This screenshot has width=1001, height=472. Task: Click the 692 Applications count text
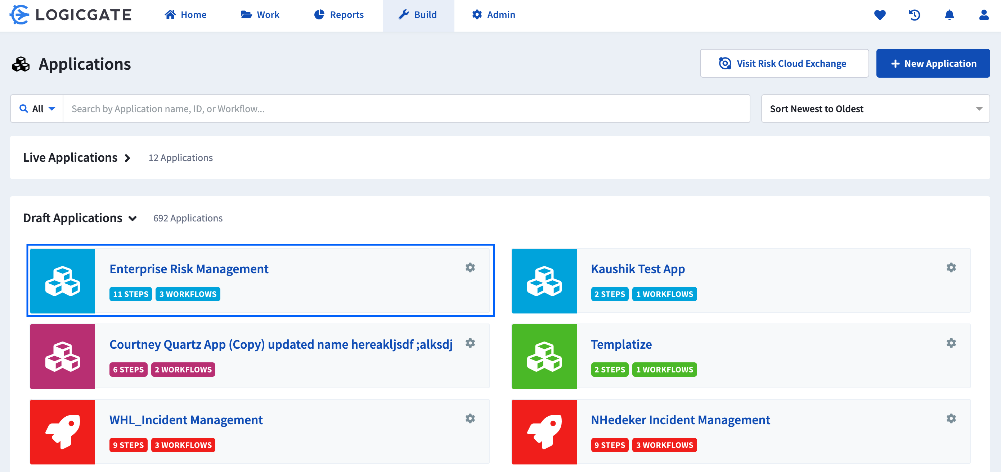tap(188, 218)
